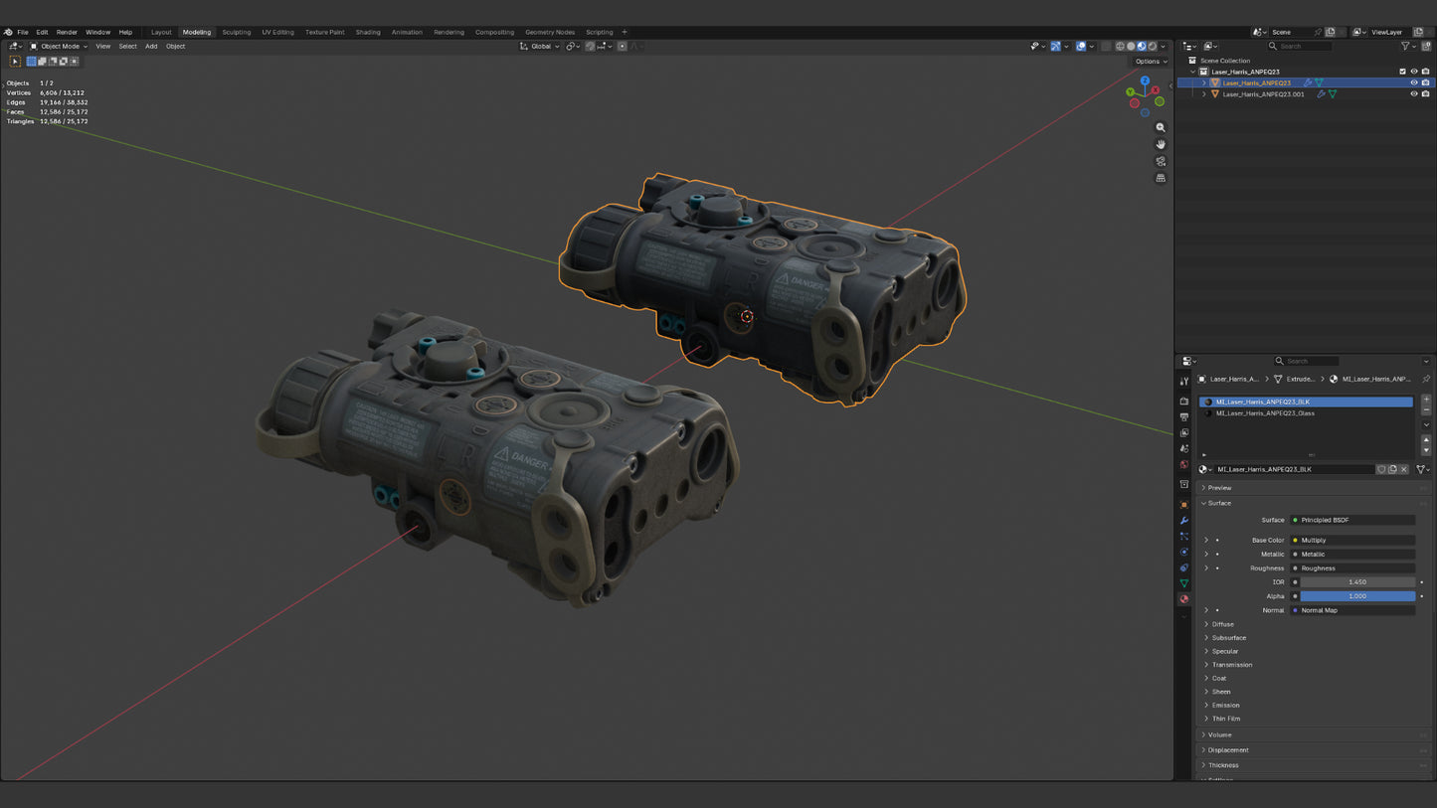Move material slot up with arrow
The image size is (1437, 808).
point(1426,440)
